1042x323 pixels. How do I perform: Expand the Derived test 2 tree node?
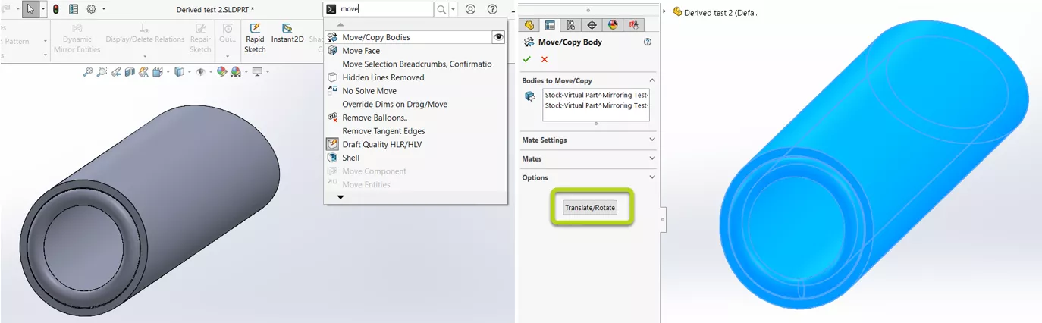[665, 11]
